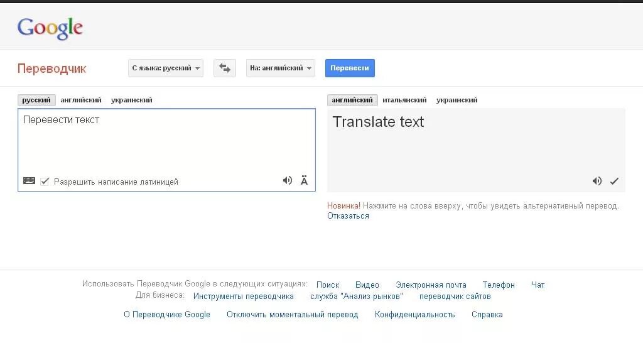Rate translation with the checkmark icon

614,181
